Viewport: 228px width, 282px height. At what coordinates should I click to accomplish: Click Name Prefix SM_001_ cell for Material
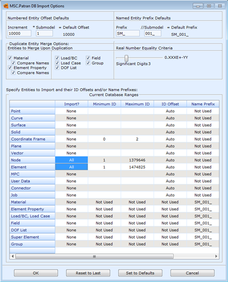coord(203,202)
